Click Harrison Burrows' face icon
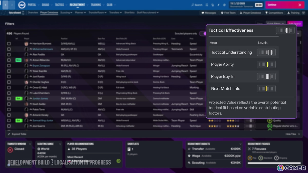The height and width of the screenshot is (173, 308). 26,44
